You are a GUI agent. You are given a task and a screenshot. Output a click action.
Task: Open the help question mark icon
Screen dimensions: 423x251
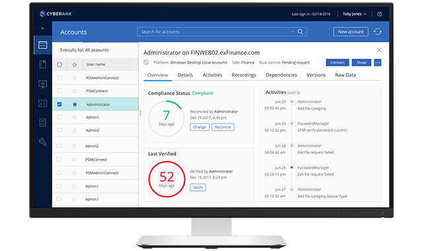[x=379, y=15]
